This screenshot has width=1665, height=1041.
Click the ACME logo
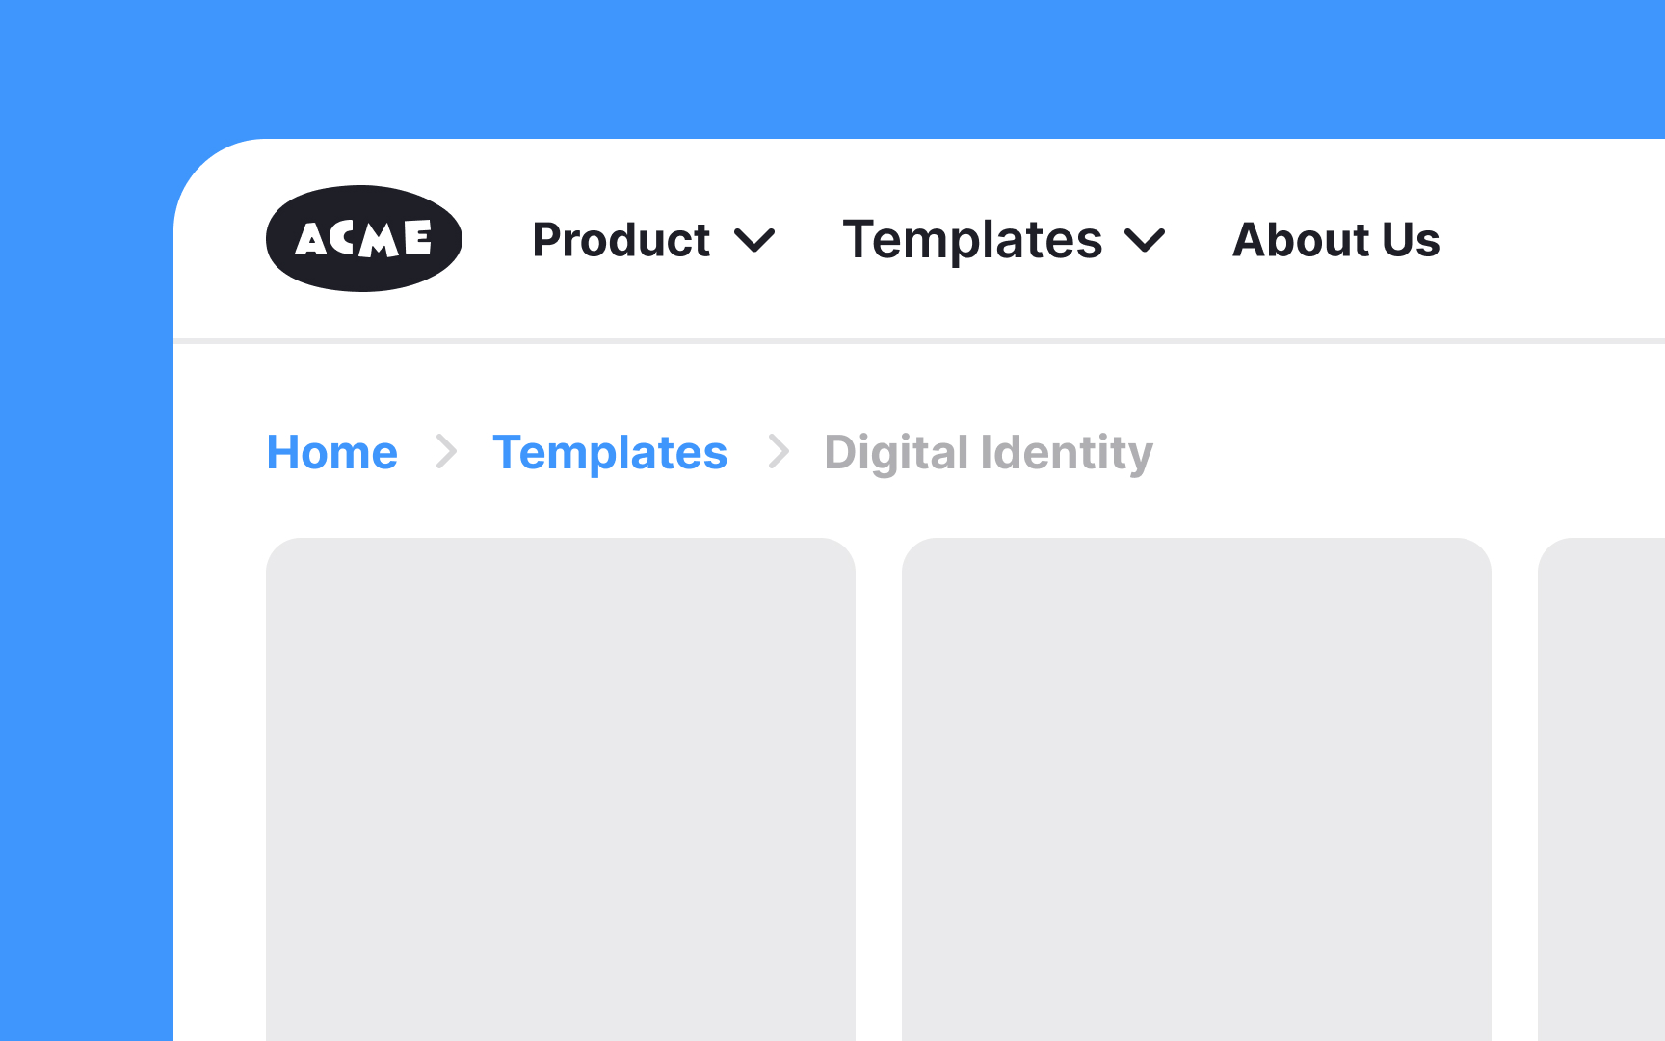(364, 238)
